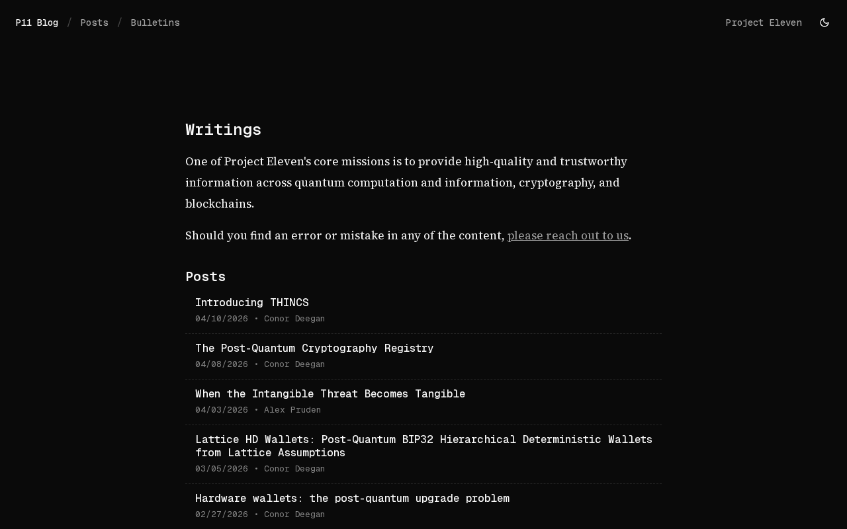Open the Hardware wallets upgrade problem post
Screen dimensions: 847x529
point(352,498)
